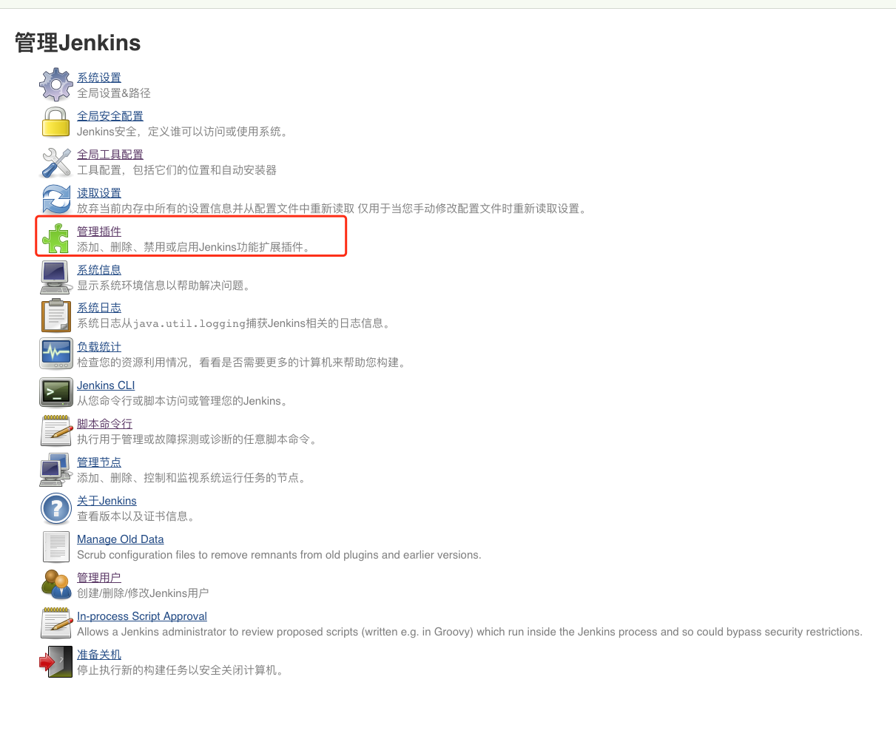Viewport: 896px width, 742px height.
Task: Click the description 从您命令行或脚本访问或管理您的Jenkins
Action: pyautogui.click(x=184, y=401)
